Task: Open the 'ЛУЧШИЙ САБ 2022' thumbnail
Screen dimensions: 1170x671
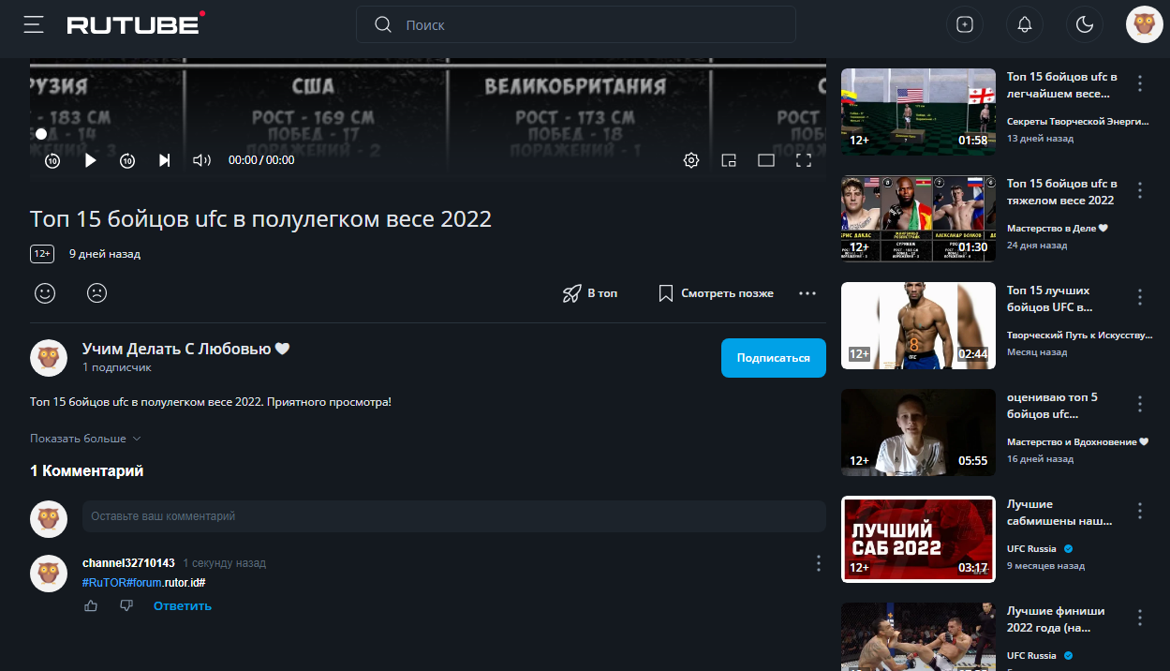Action: tap(918, 539)
